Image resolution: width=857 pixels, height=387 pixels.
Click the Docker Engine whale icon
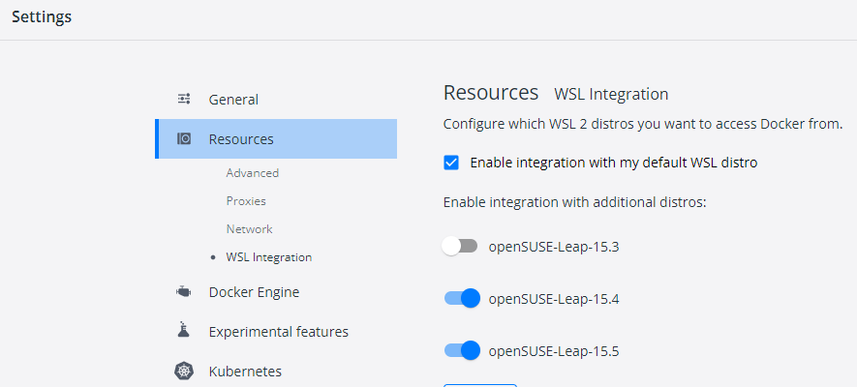[184, 291]
